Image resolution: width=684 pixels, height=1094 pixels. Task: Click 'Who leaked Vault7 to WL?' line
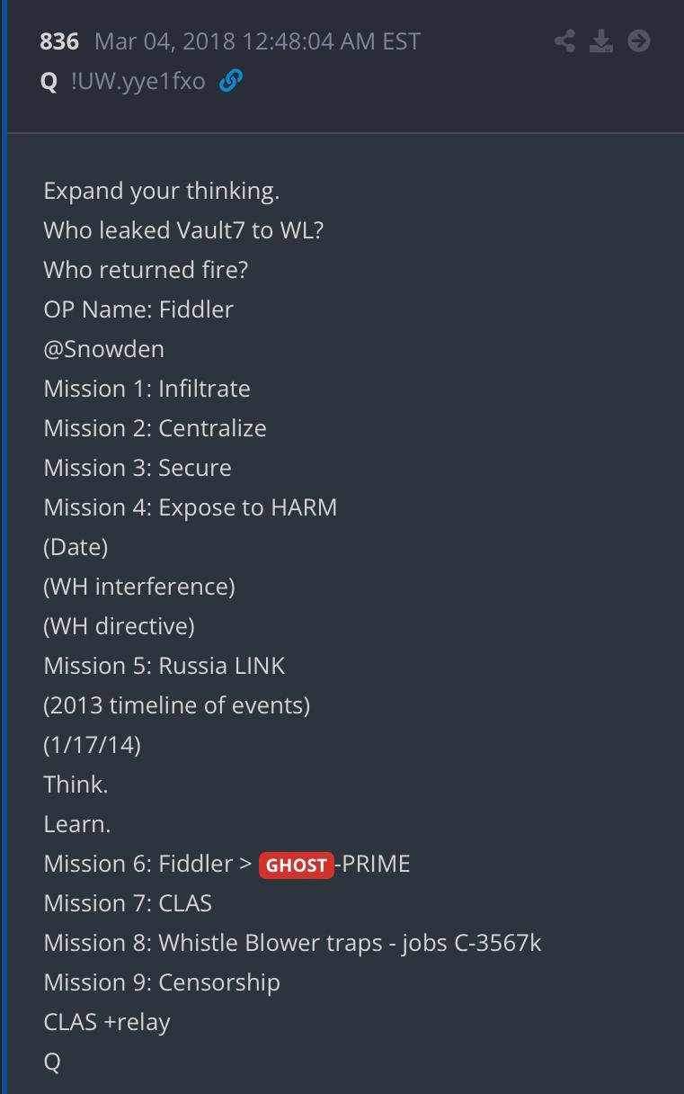183,230
